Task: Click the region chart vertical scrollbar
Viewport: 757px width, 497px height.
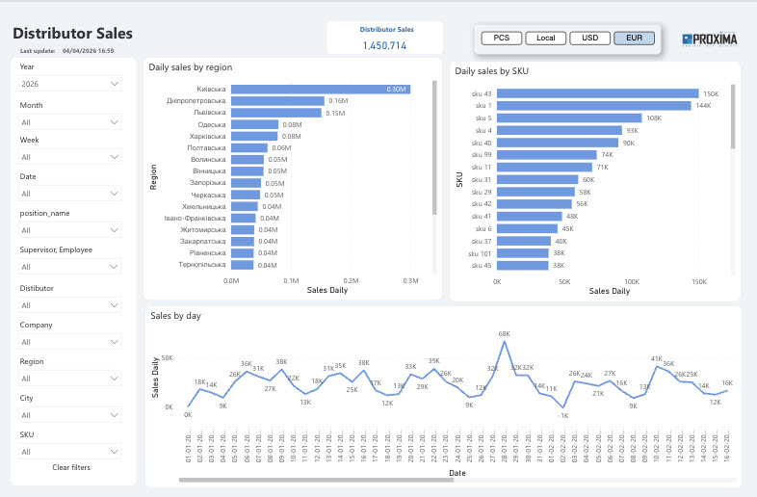Action: pyautogui.click(x=434, y=147)
